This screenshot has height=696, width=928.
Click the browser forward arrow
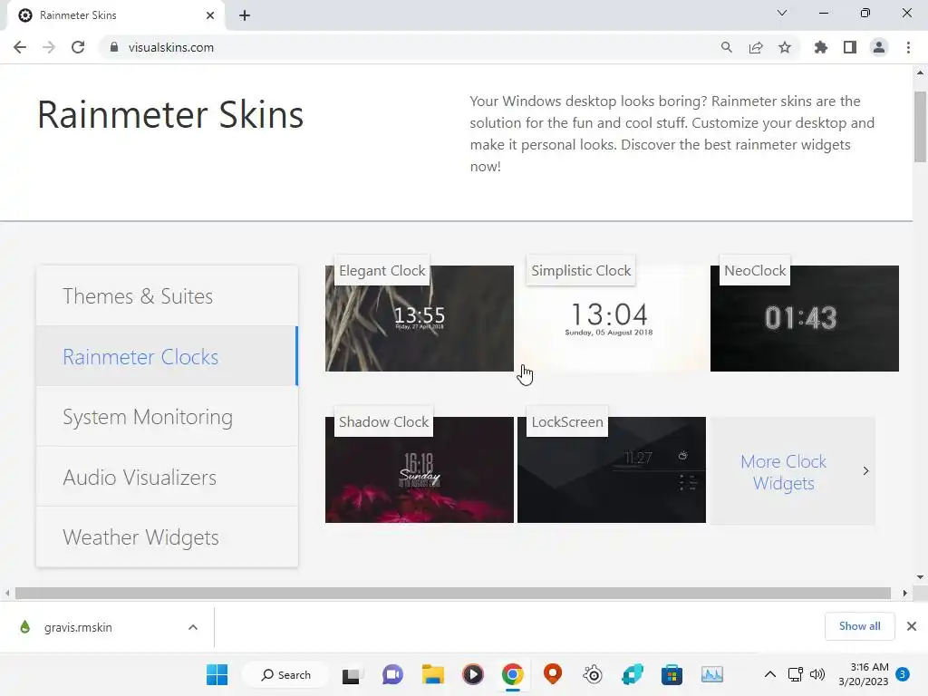click(49, 47)
